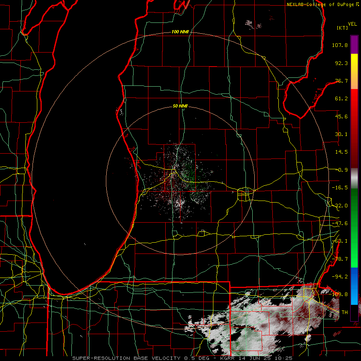
Task: Pick the black TH segment of the color bar
Action: (x=354, y=312)
